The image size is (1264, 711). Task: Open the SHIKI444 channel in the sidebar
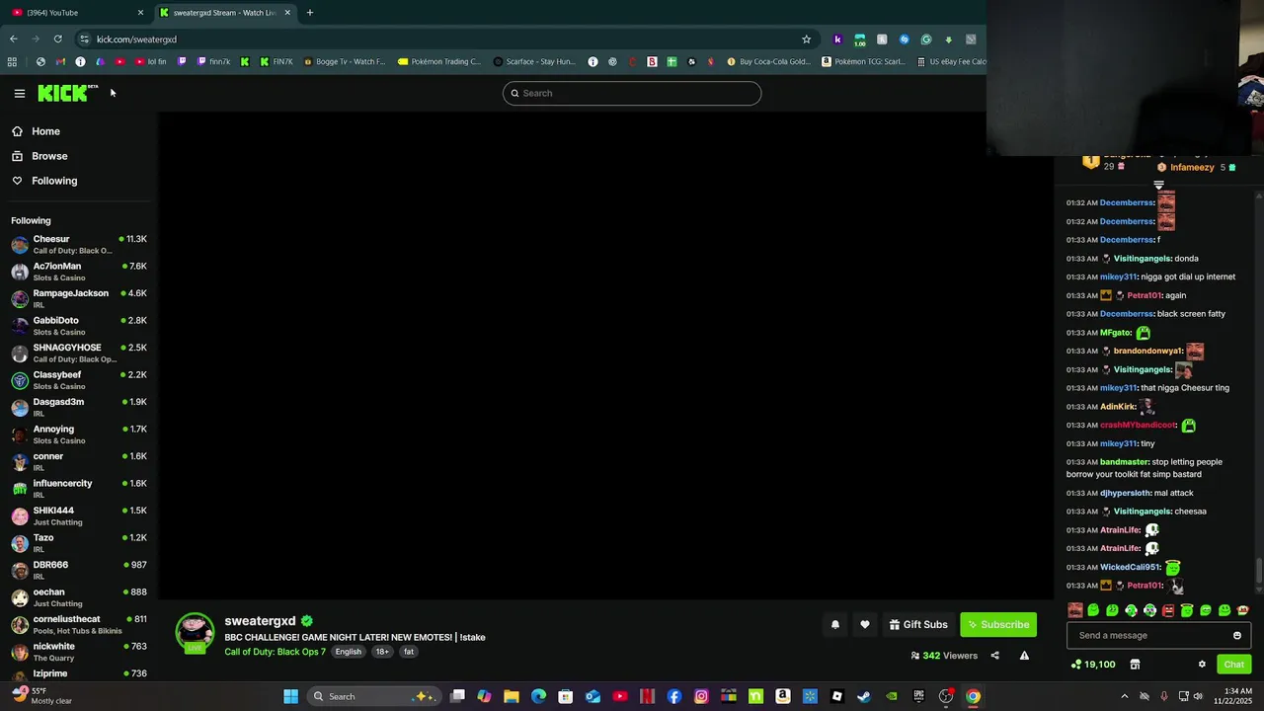(x=79, y=515)
